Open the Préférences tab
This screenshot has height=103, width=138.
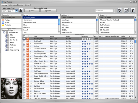pos(13,5)
